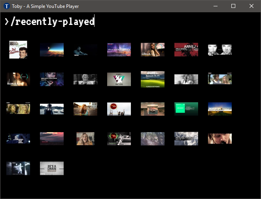Play the pink sunset clouds video
The width and height of the screenshot is (261, 199).
click(52, 138)
